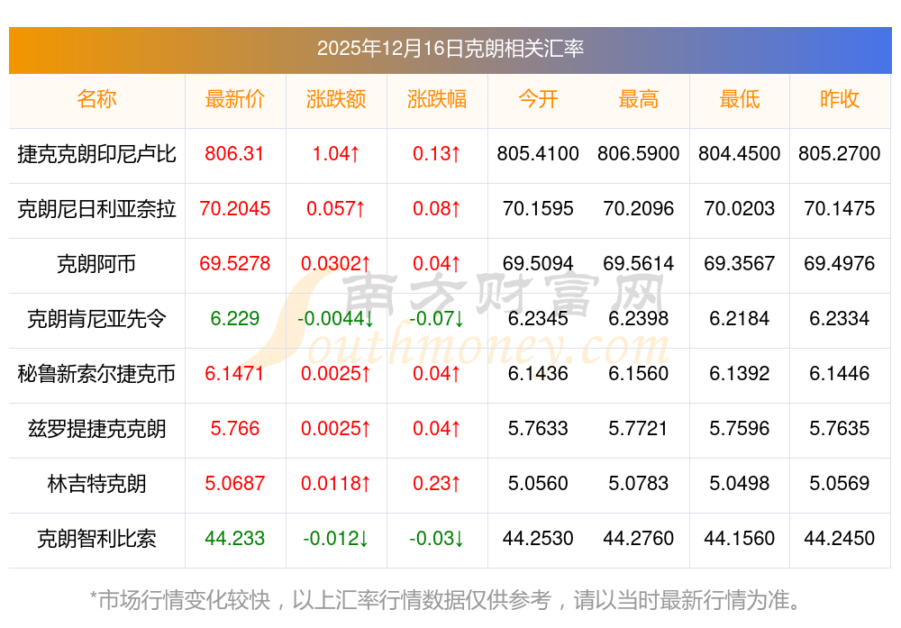This screenshot has height=628, width=901.
Task: Click high value 5.7721
Action: 639,429
